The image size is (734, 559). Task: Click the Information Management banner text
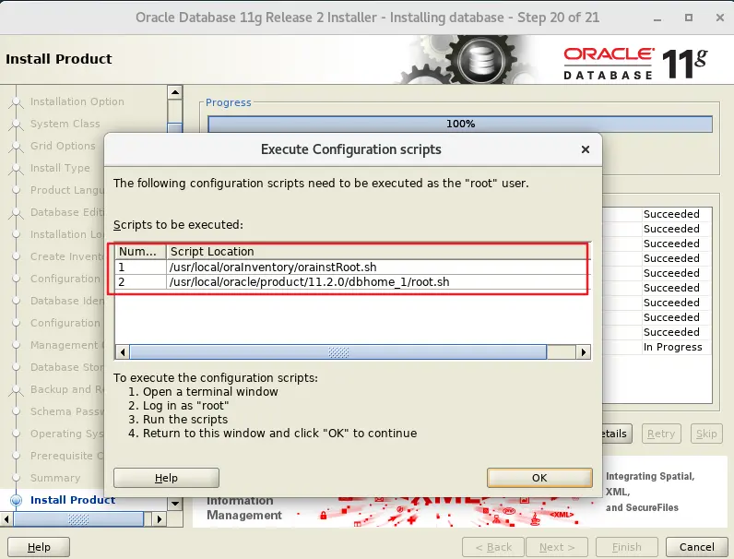(x=244, y=508)
